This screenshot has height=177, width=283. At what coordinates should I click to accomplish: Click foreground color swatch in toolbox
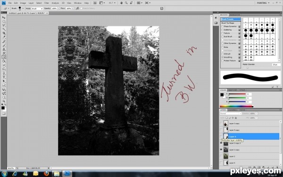tap(3, 108)
